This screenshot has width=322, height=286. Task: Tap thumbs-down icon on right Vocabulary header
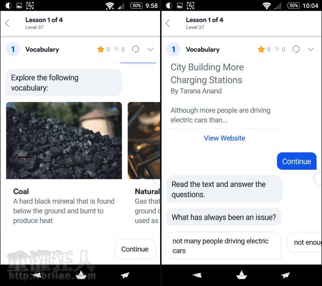point(277,49)
